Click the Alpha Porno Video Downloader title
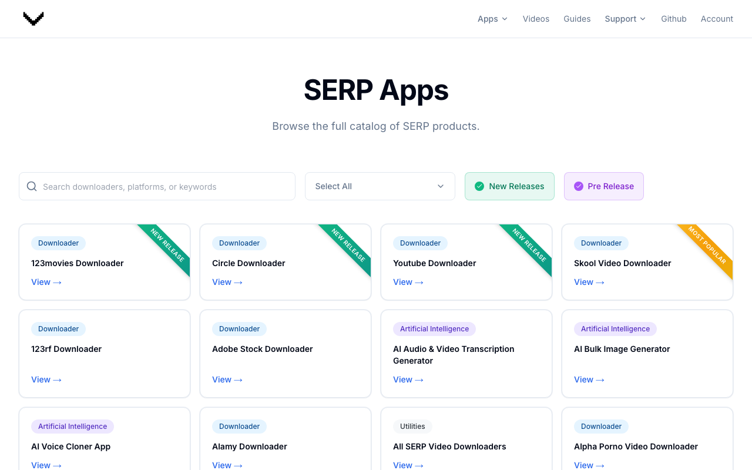 636,446
